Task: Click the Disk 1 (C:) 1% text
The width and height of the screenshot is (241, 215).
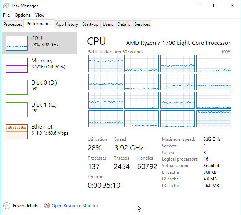Action: 44,107
